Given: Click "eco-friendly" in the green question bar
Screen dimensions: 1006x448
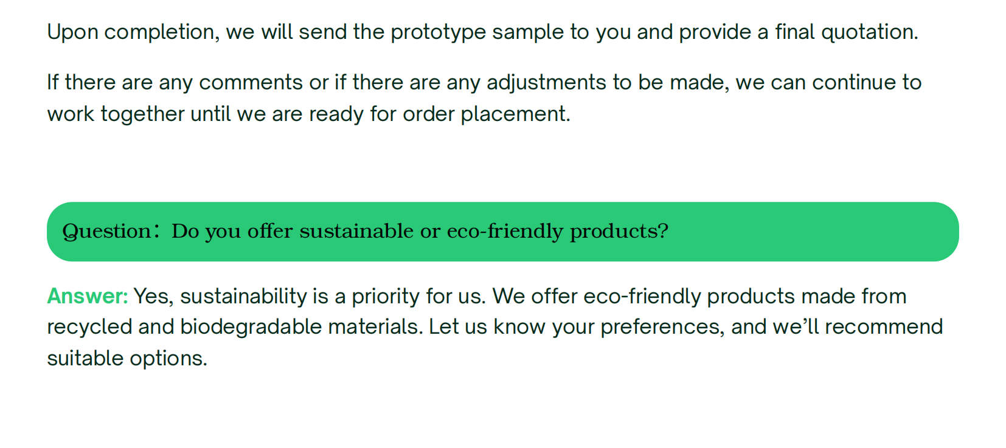Looking at the screenshot, I should (x=505, y=232).
